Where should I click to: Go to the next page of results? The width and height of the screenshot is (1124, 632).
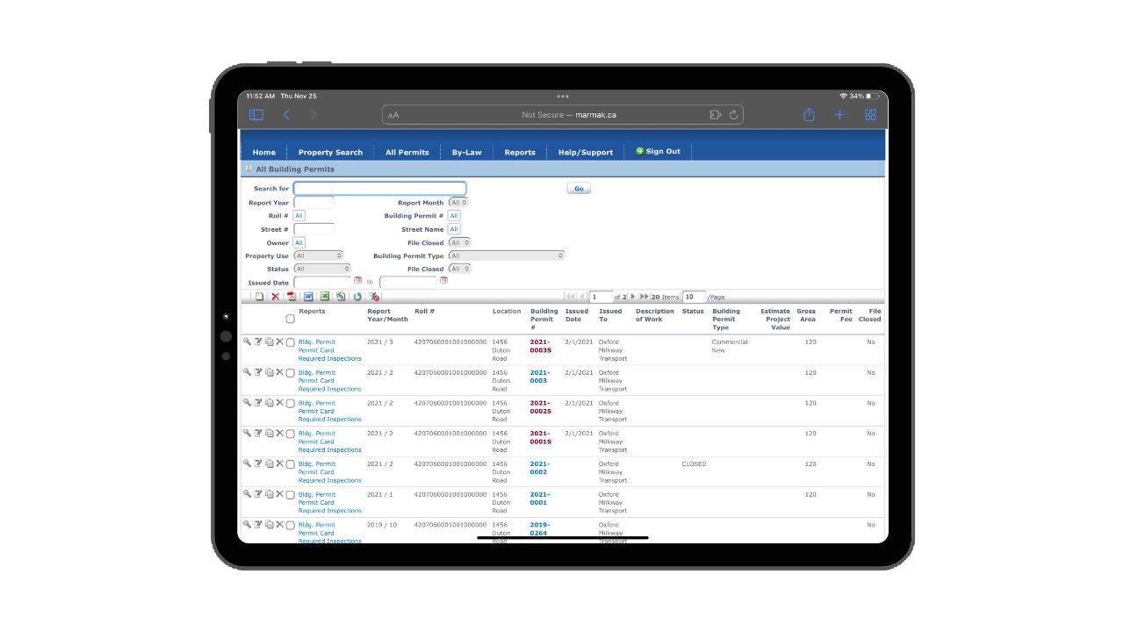(x=633, y=297)
